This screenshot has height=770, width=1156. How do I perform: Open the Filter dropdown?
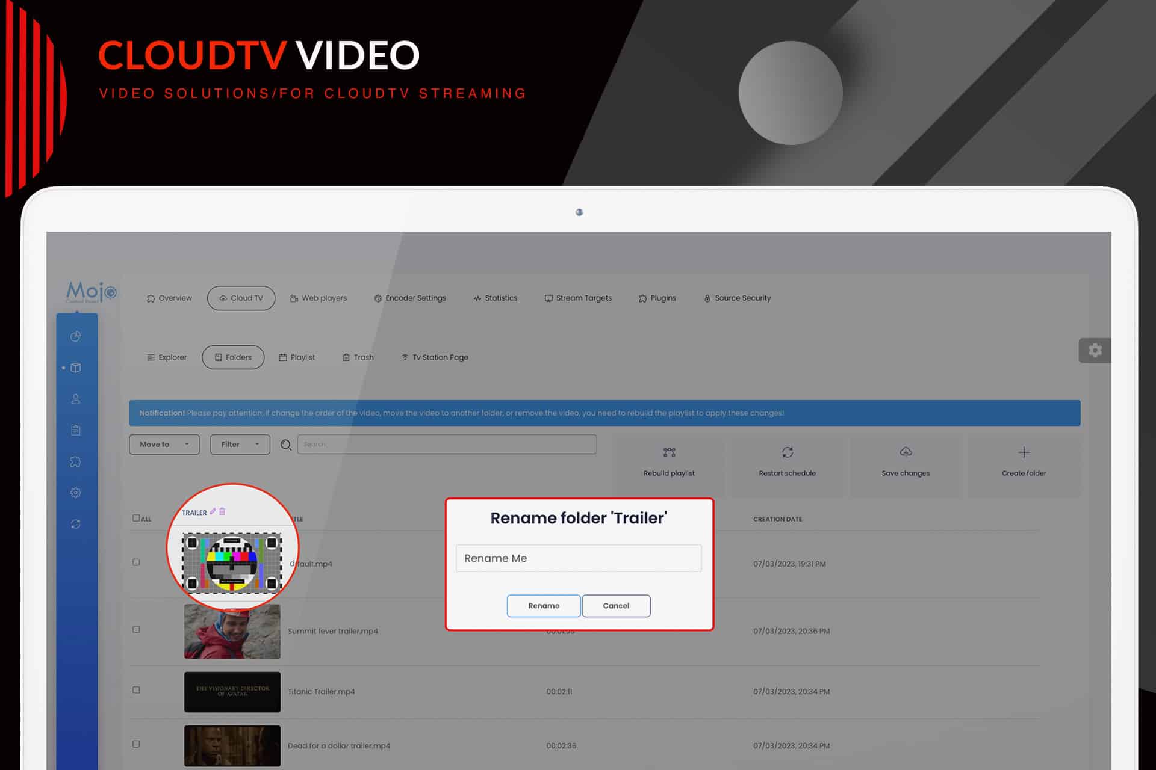240,445
